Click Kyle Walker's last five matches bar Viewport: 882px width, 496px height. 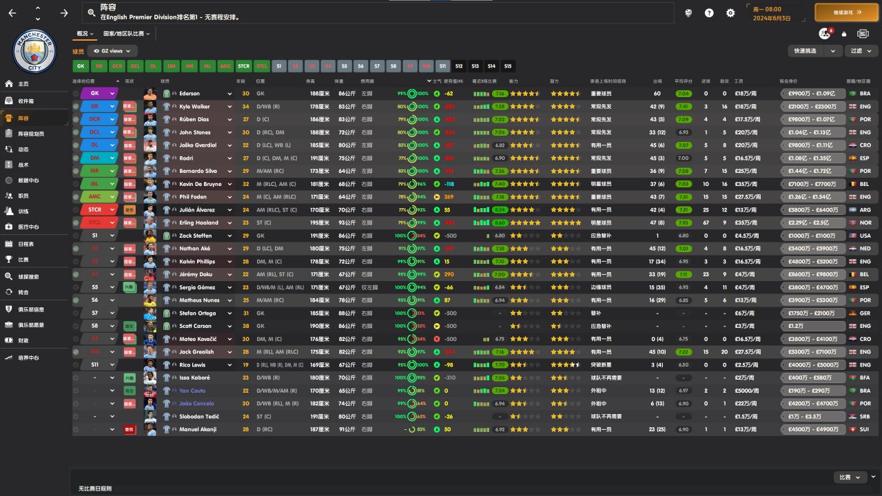point(481,107)
